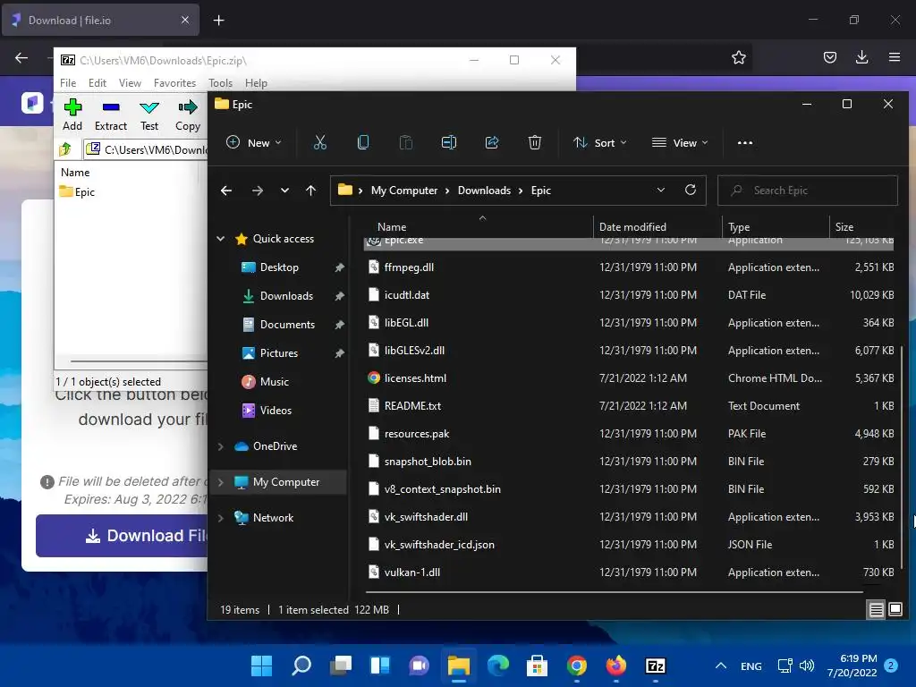Screen dimensions: 916x687
Task: Expand the OneDrive tree node
Action: (221, 446)
